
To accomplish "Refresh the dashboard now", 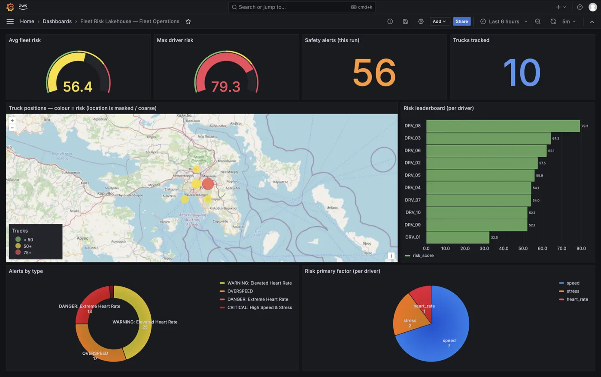I will (x=553, y=21).
